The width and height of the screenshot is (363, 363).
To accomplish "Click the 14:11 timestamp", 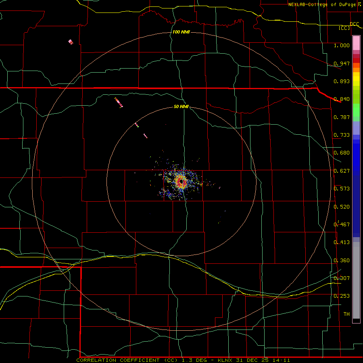I will coord(281,360).
